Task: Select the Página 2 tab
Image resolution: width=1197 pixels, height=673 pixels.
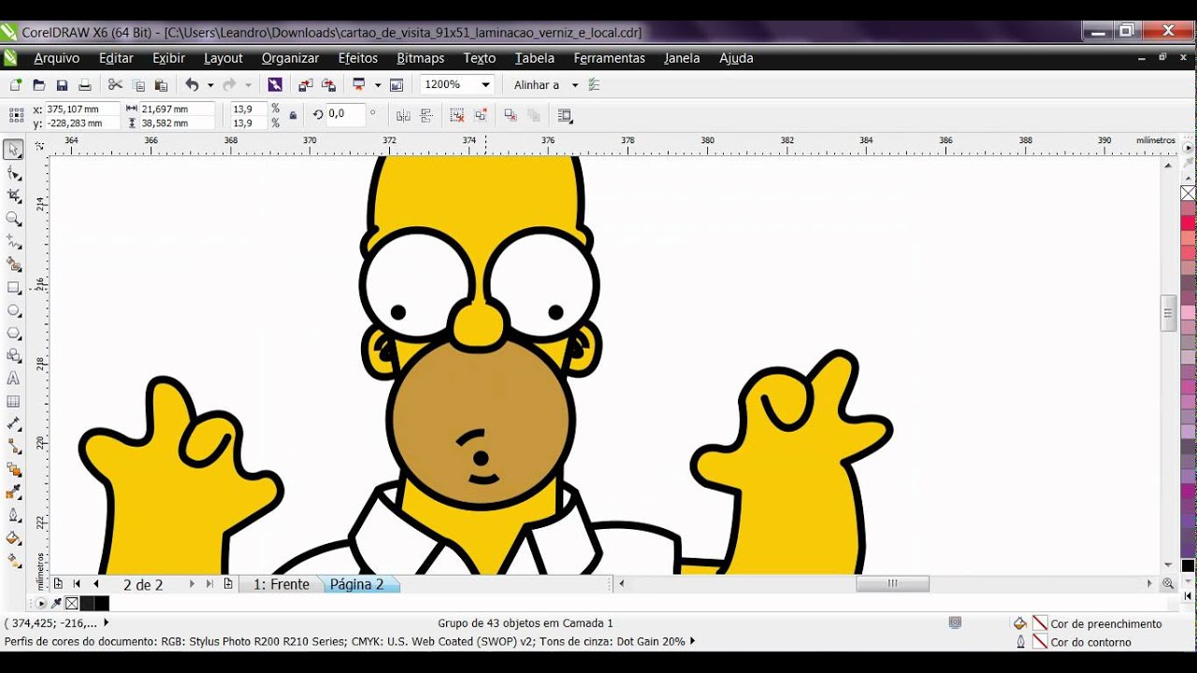Action: pyautogui.click(x=357, y=584)
